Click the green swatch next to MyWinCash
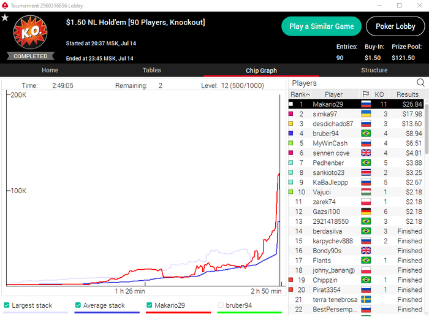Screen dimensions: 429x317 (x=291, y=143)
